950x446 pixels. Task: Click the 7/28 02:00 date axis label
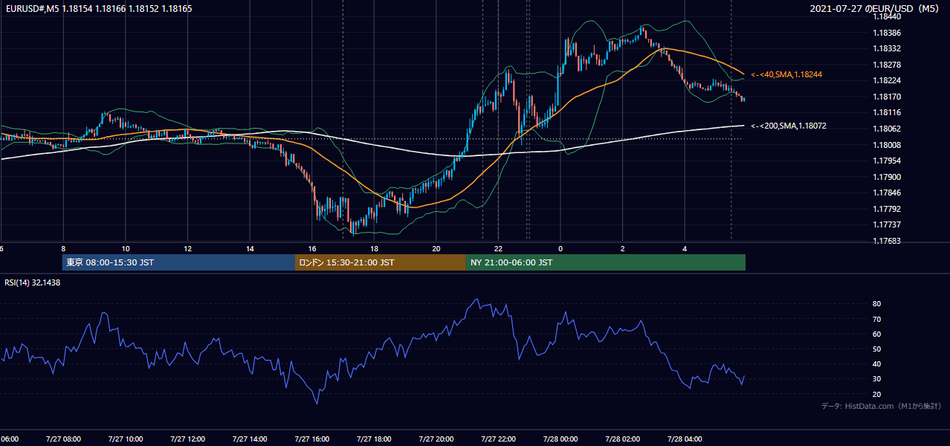pos(622,439)
